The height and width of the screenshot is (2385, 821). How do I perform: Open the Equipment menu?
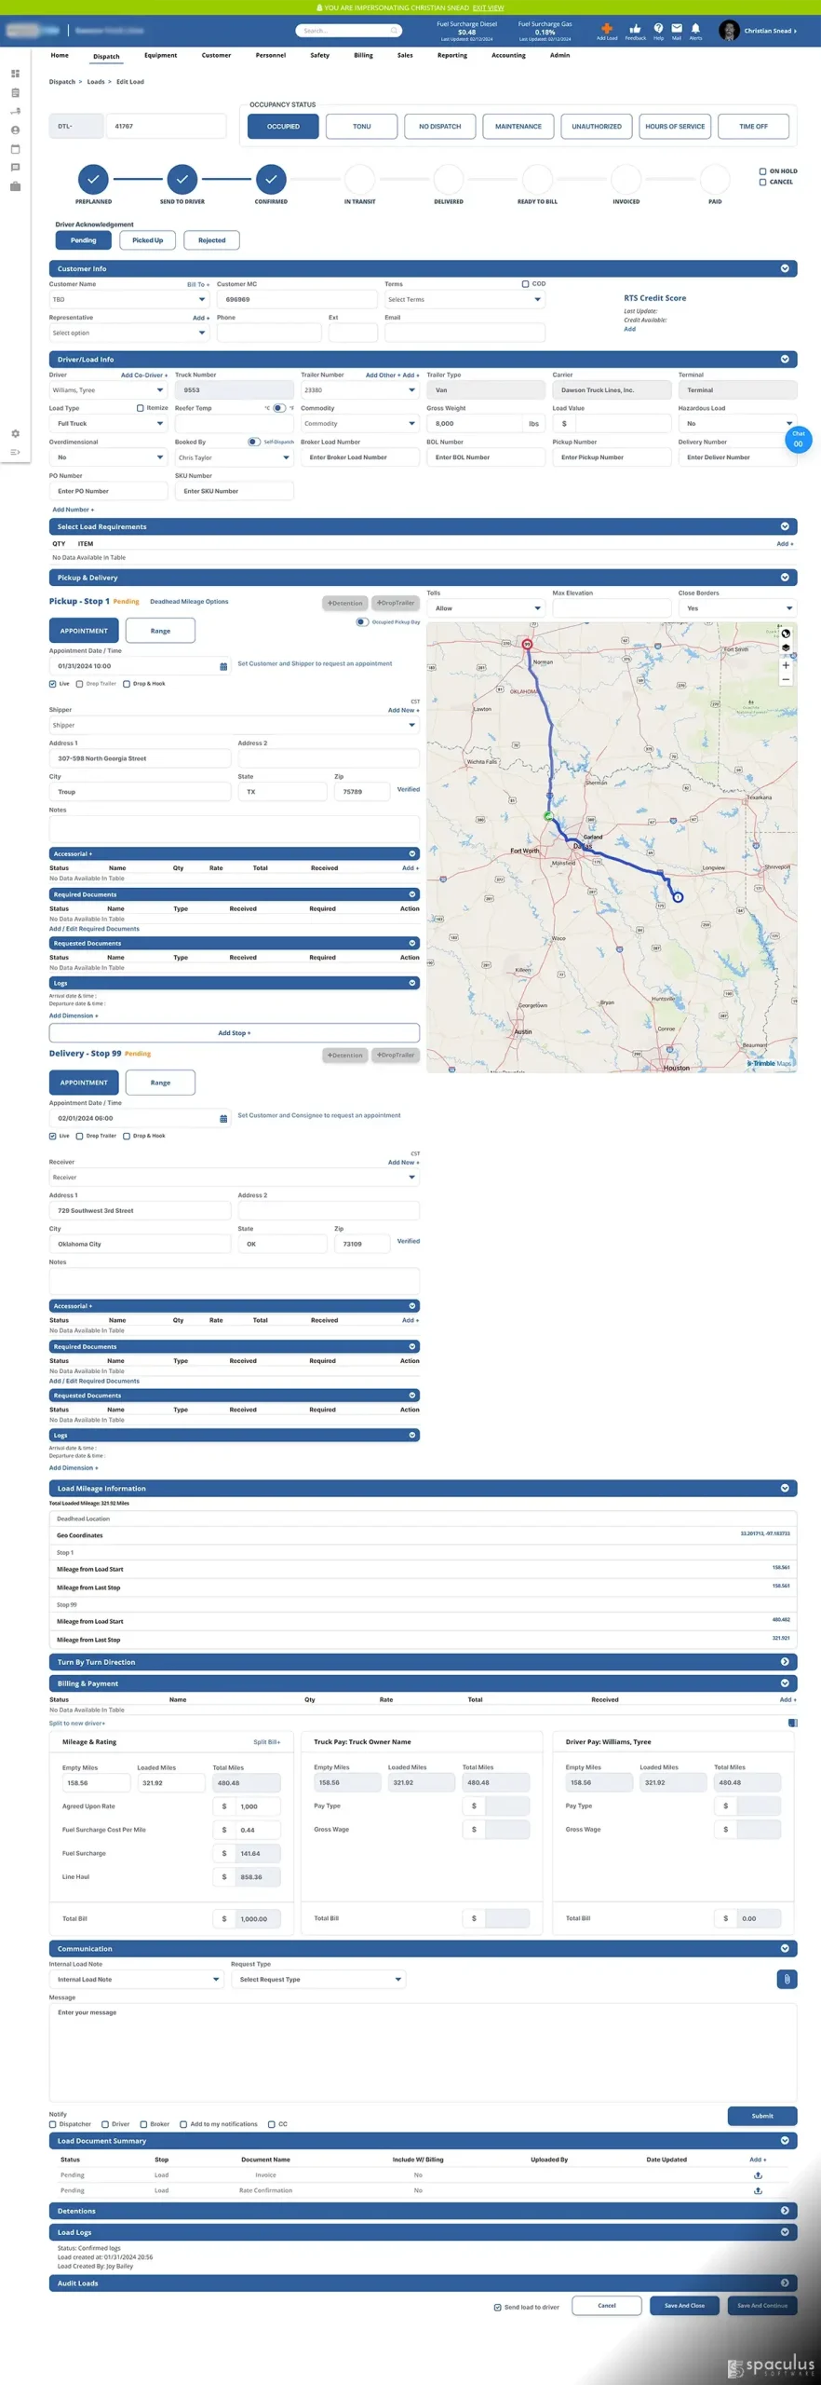tap(160, 55)
